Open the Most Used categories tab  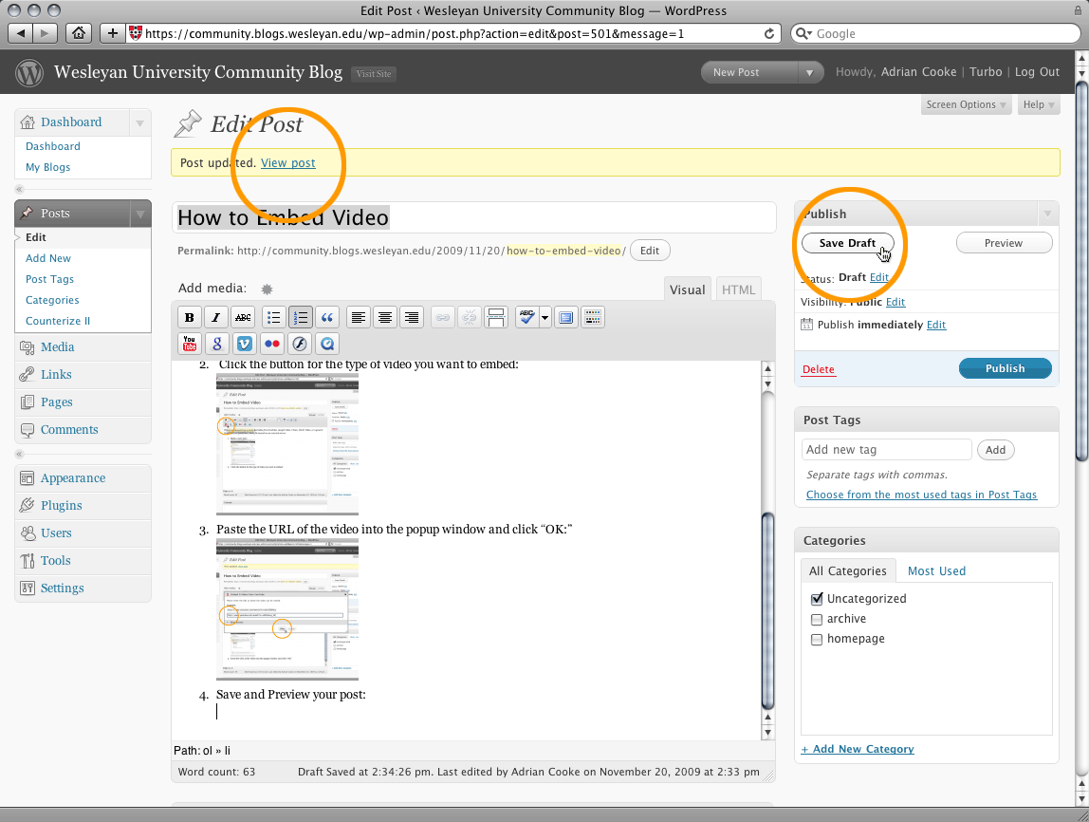[x=936, y=571]
